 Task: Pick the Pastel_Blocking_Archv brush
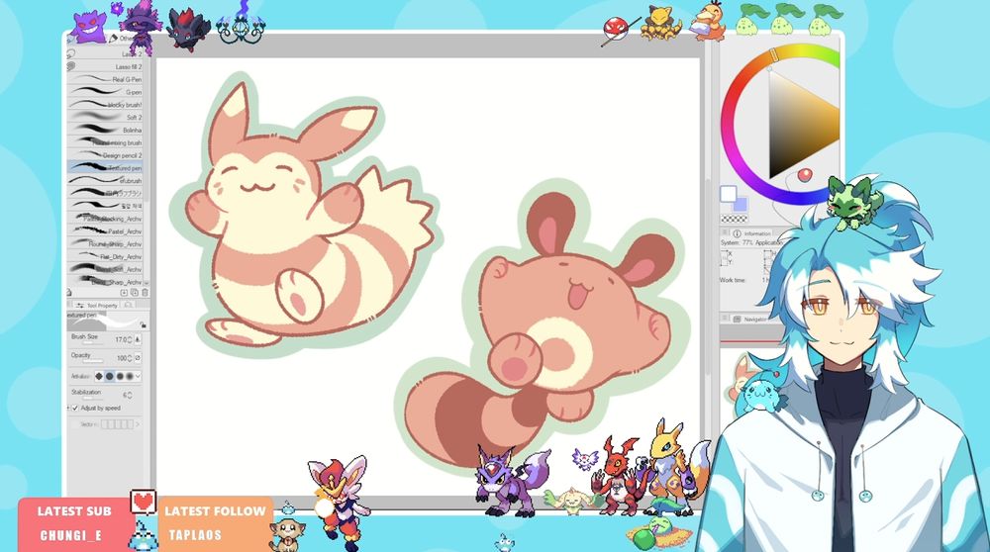coord(105,219)
